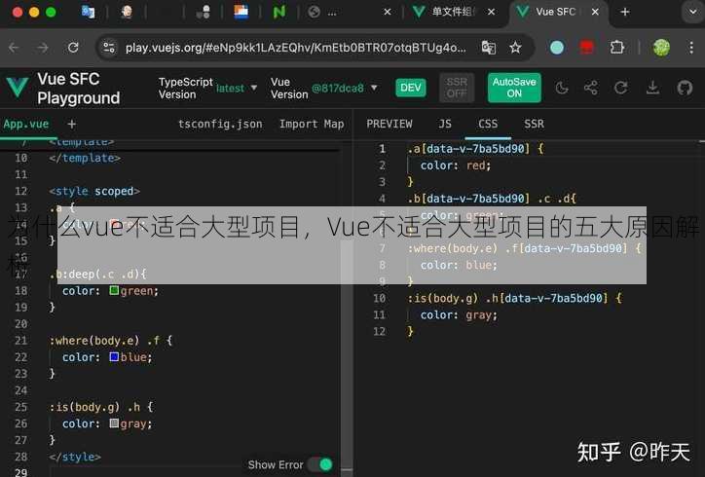Image resolution: width=705 pixels, height=477 pixels.
Task: Download project files icon
Action: click(x=652, y=88)
